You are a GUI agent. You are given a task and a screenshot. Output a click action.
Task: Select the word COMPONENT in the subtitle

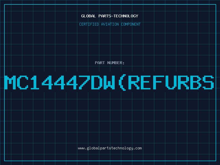[131, 24]
